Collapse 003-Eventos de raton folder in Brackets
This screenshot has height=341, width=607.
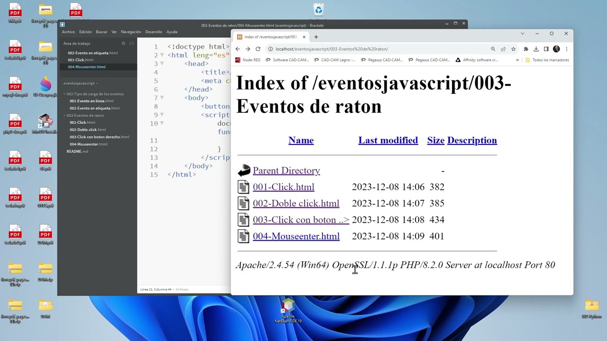click(65, 116)
